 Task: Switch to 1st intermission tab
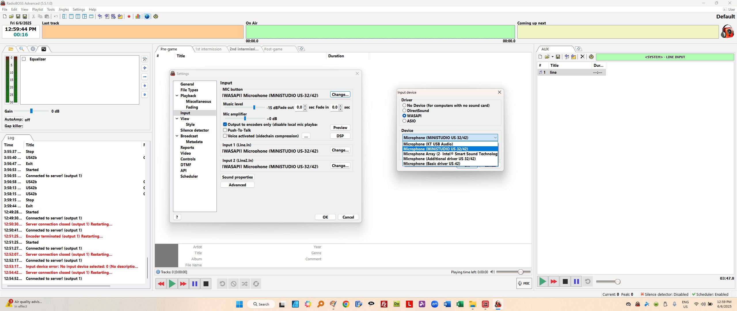(208, 49)
